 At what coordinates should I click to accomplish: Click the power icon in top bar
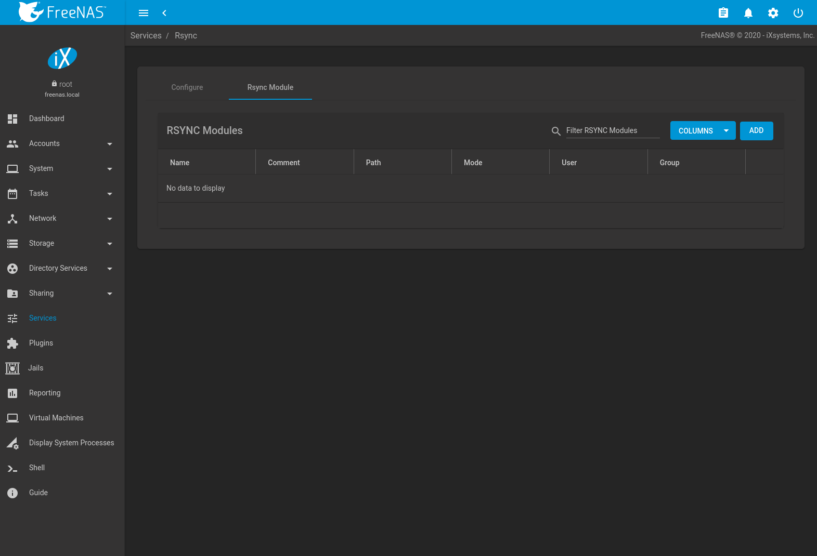pos(798,13)
